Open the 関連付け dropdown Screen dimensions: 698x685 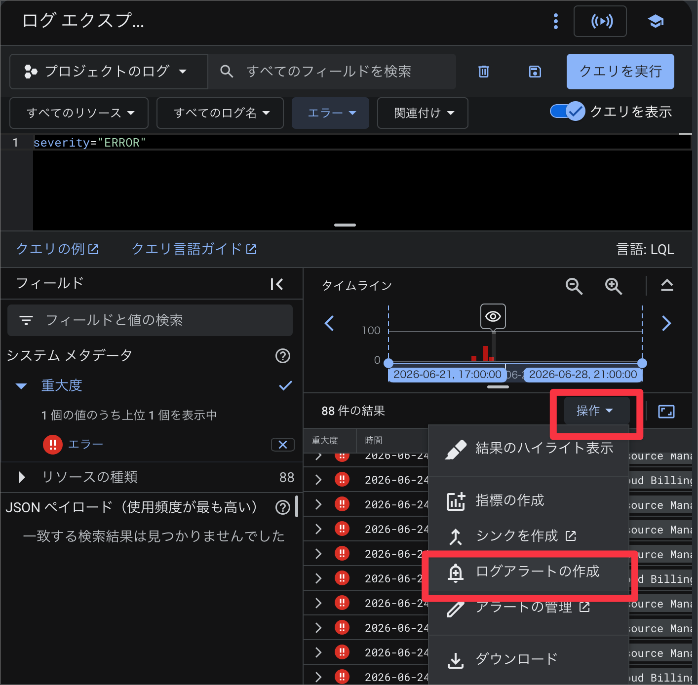pyautogui.click(x=423, y=113)
